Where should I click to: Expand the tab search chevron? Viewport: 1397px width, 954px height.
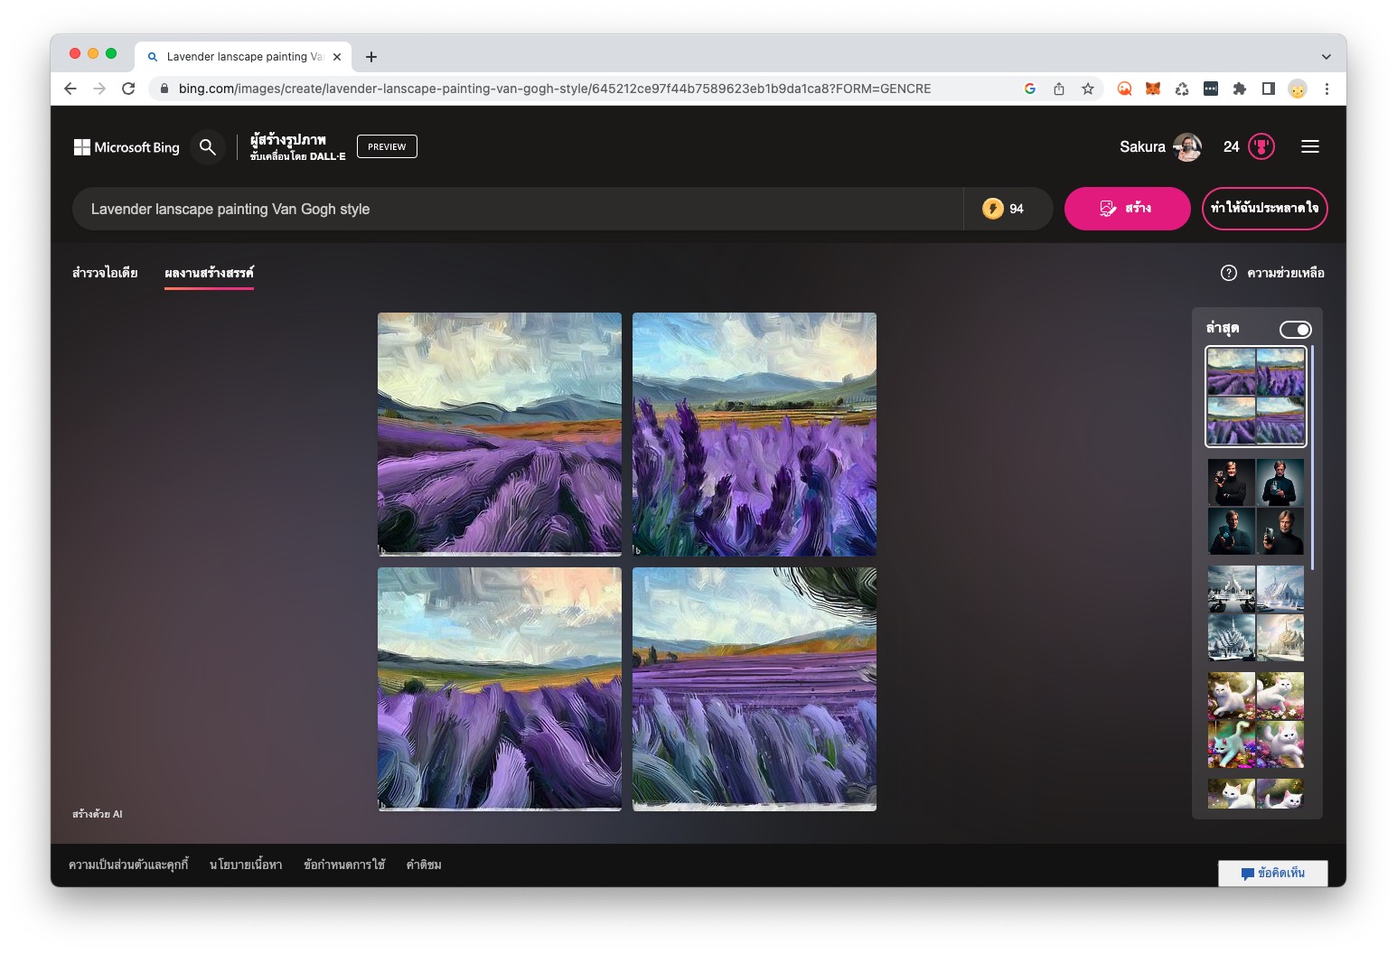[x=1326, y=56]
